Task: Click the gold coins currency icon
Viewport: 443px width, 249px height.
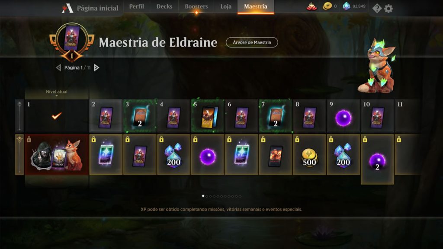Action: [327, 6]
